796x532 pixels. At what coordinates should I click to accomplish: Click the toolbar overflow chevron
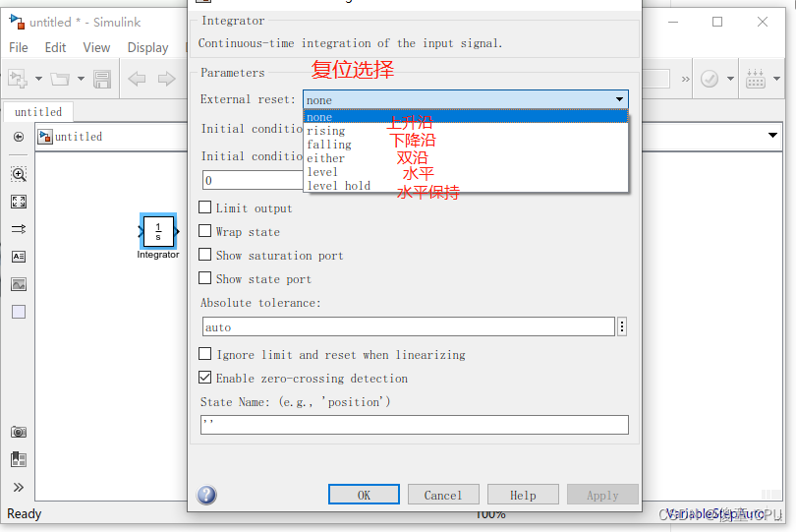tap(685, 79)
